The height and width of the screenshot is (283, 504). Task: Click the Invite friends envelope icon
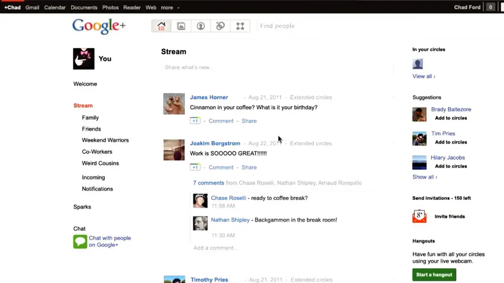[x=419, y=217]
